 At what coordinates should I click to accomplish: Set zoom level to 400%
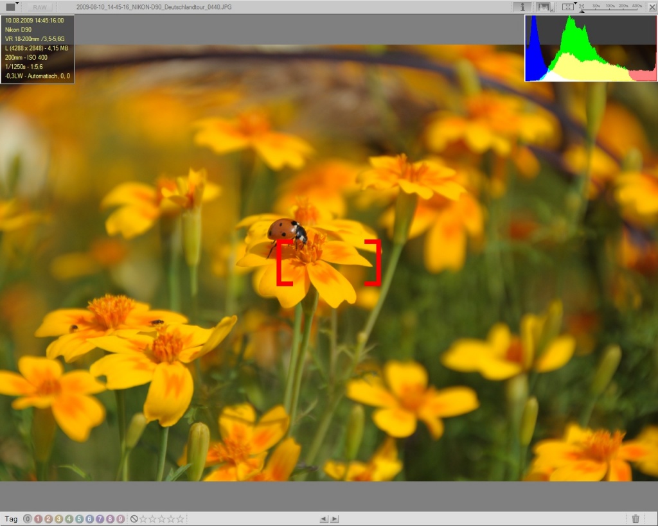tap(637, 6)
